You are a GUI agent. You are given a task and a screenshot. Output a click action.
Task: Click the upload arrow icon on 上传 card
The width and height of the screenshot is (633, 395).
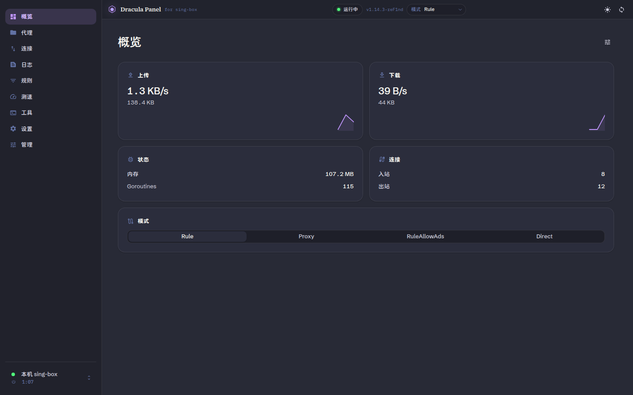pyautogui.click(x=131, y=75)
